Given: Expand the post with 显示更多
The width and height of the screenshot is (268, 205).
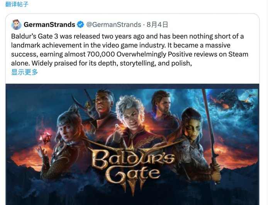Looking at the screenshot, I should (x=25, y=72).
